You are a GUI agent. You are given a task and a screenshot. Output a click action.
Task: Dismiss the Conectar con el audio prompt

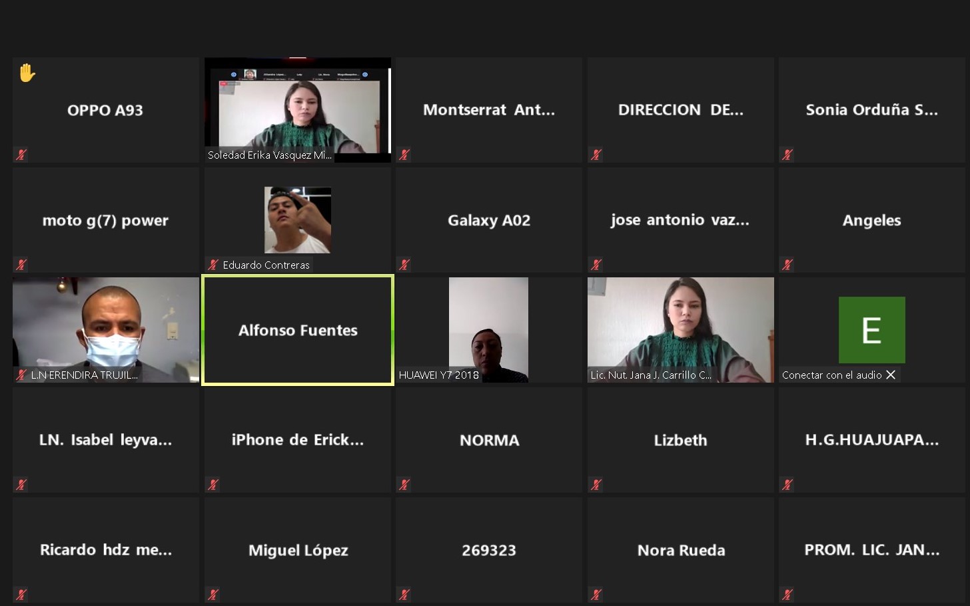[891, 375]
